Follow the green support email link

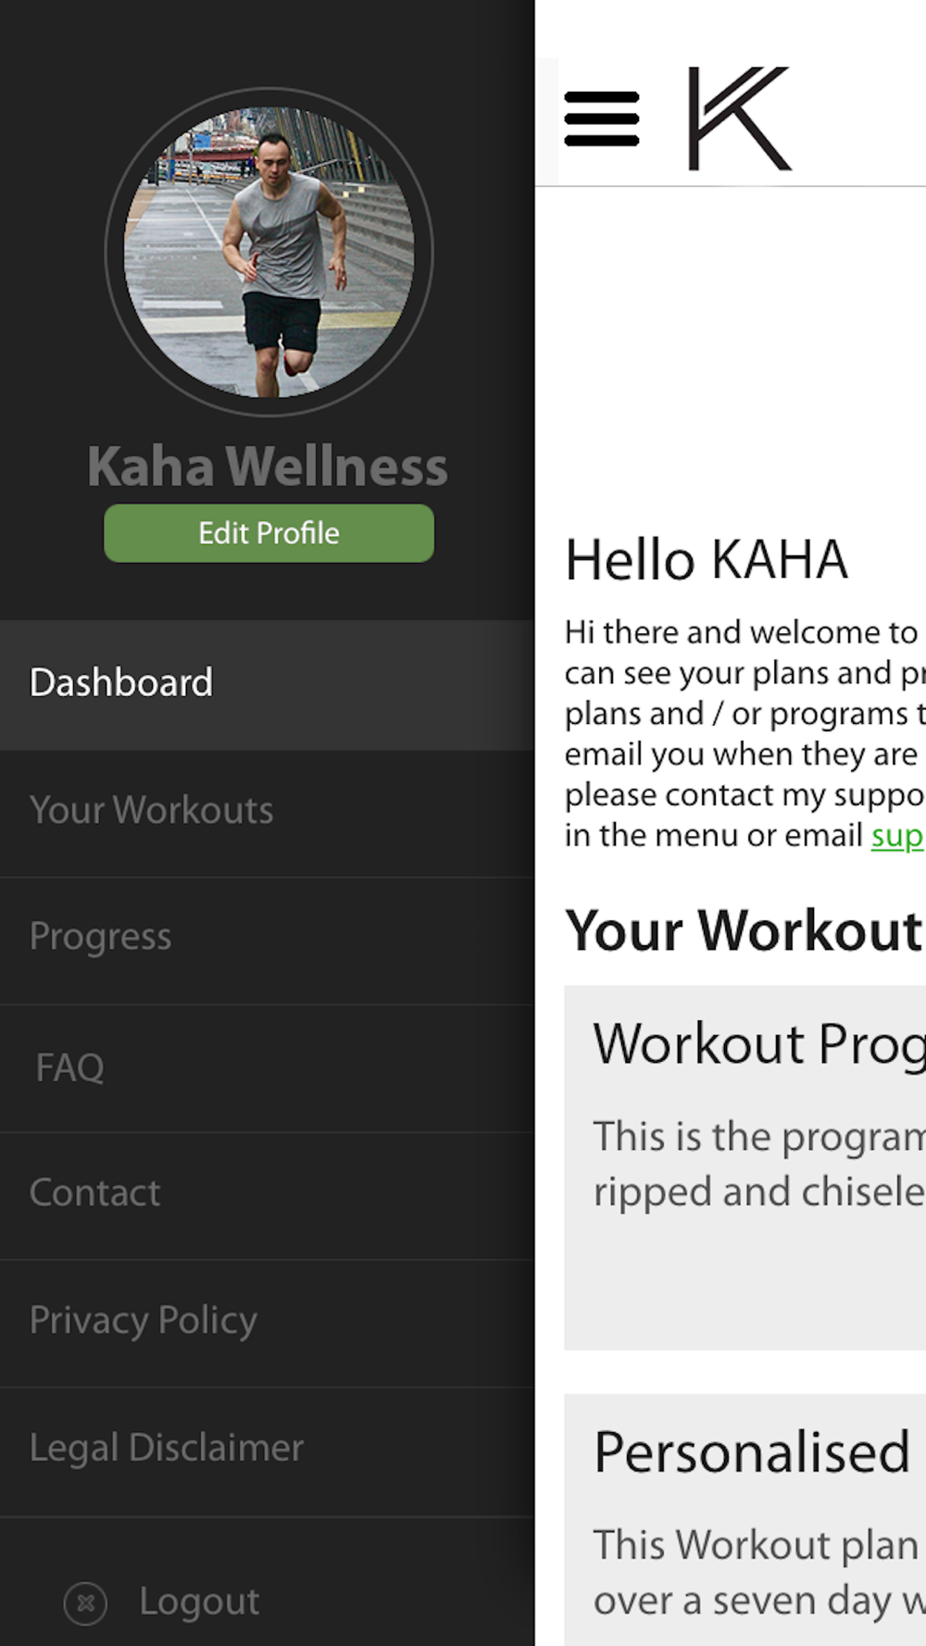pos(897,836)
